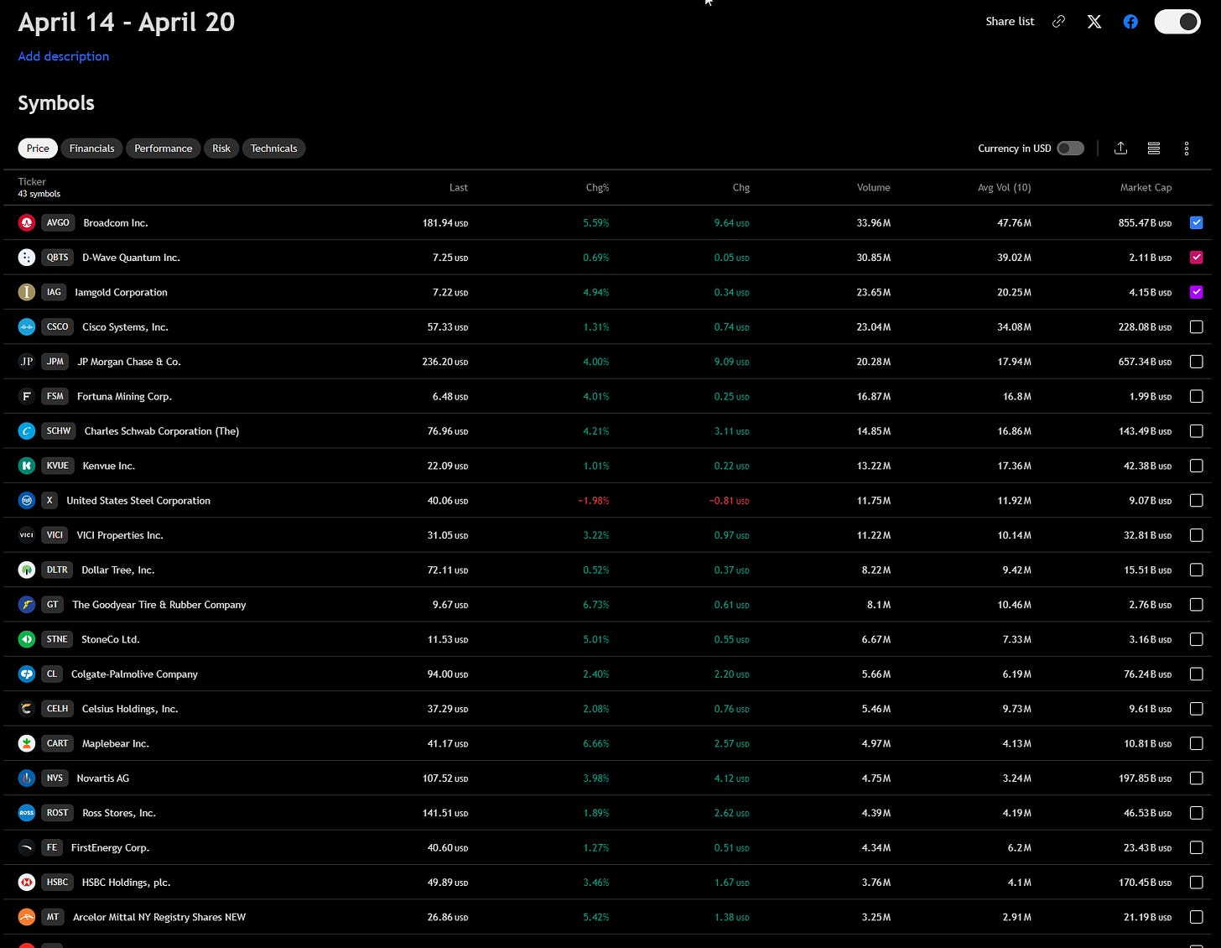
Task: Uncheck the D-Wave Quantum checkbox
Action: pyautogui.click(x=1197, y=258)
